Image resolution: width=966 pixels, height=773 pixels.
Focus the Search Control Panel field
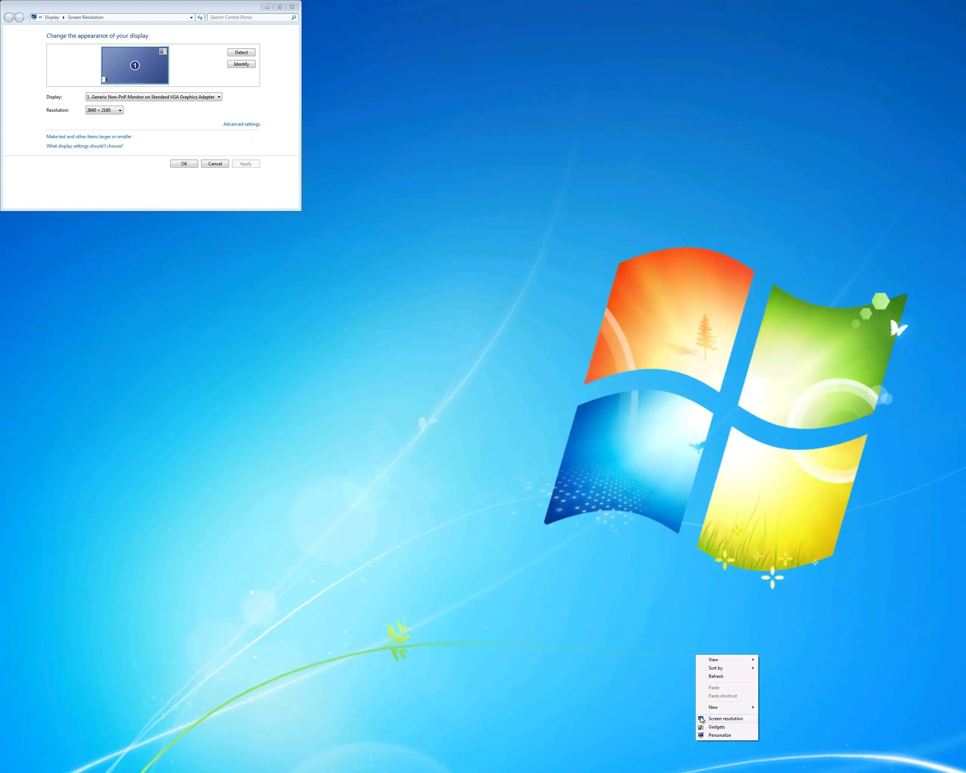point(249,17)
